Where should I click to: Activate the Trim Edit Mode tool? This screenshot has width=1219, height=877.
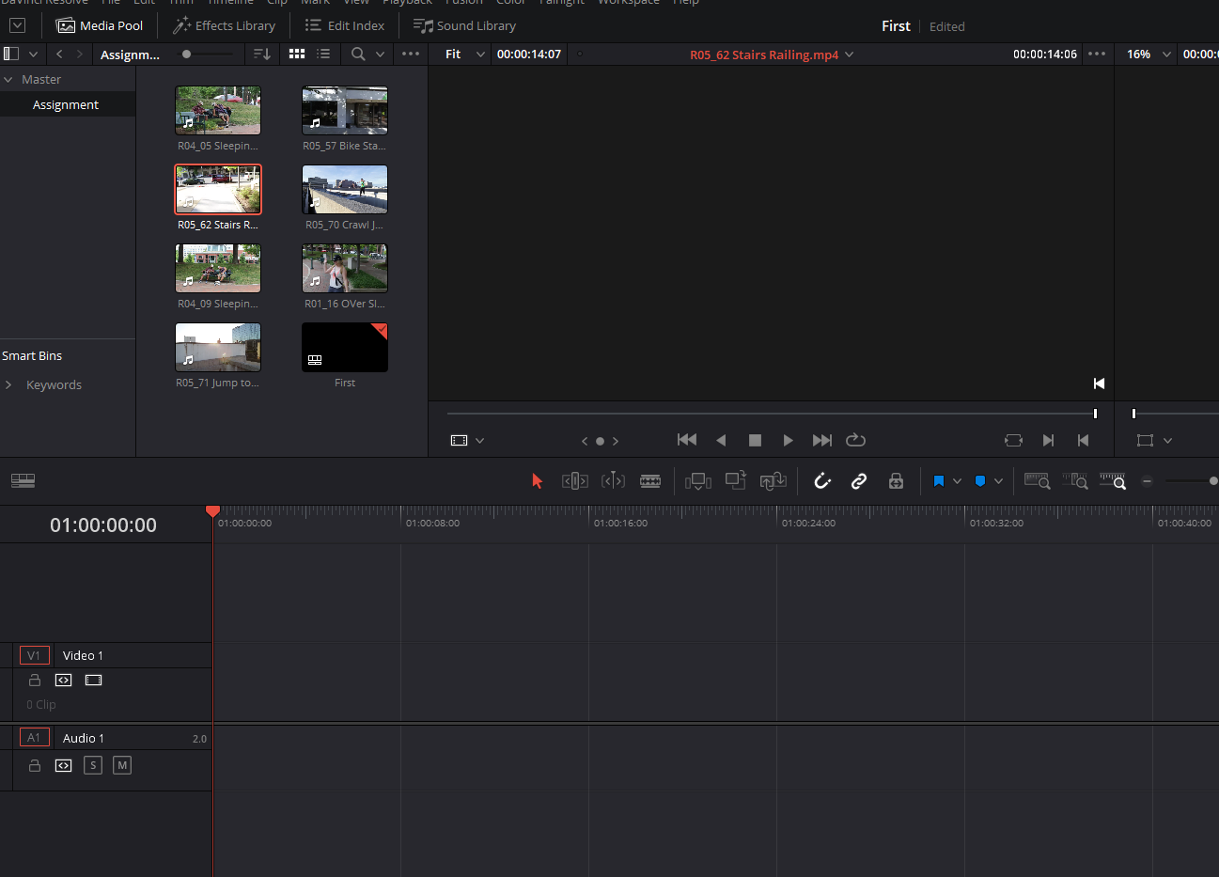tap(575, 481)
